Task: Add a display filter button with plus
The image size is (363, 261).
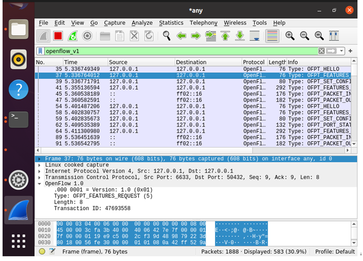Action: [x=350, y=51]
